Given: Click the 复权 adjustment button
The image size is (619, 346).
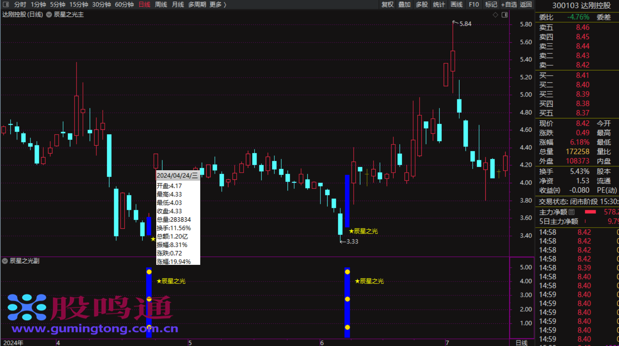Looking at the screenshot, I should click(387, 4).
